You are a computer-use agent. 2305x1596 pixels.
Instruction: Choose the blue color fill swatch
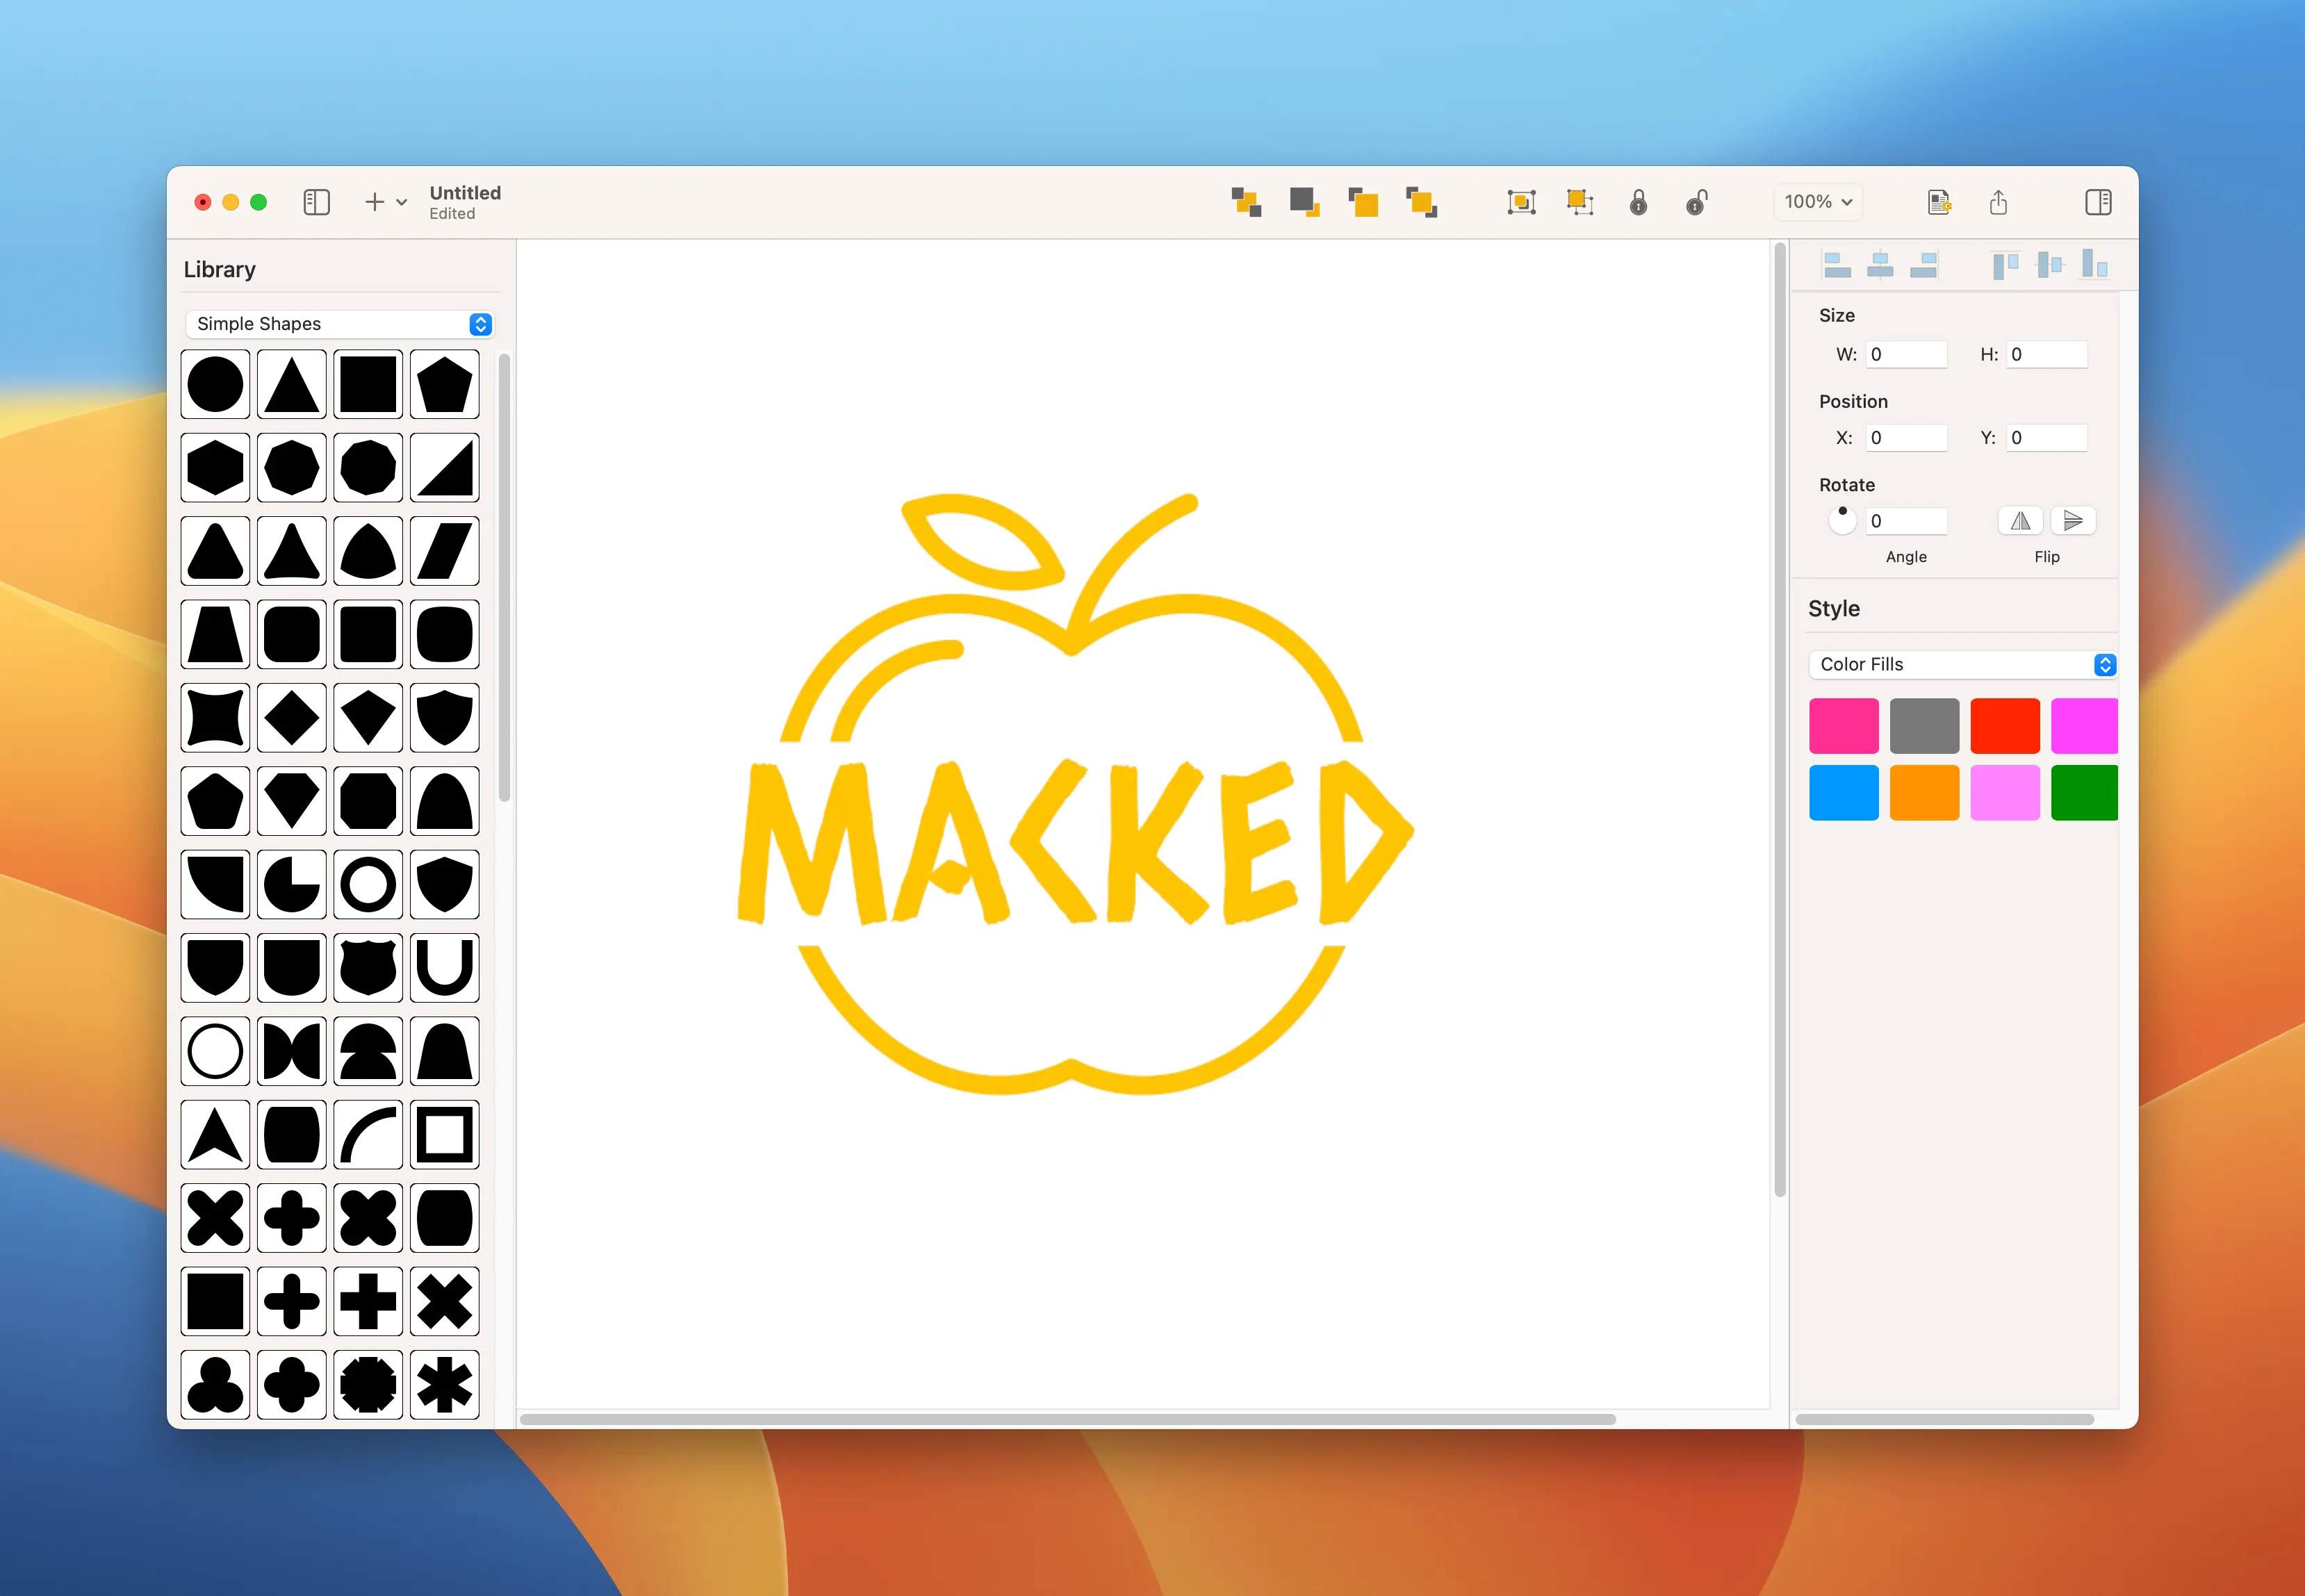coord(1844,793)
